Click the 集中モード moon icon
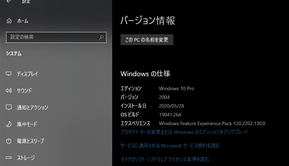The height and width of the screenshot is (166, 289). tap(9, 124)
